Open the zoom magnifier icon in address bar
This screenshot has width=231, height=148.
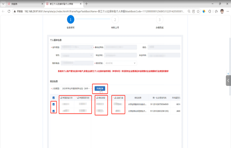point(189,11)
